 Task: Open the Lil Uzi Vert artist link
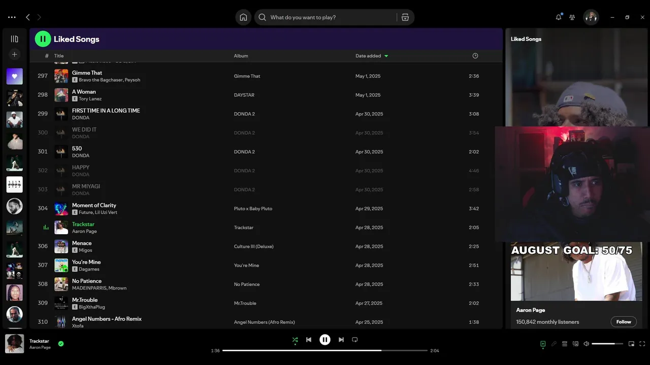click(x=106, y=212)
